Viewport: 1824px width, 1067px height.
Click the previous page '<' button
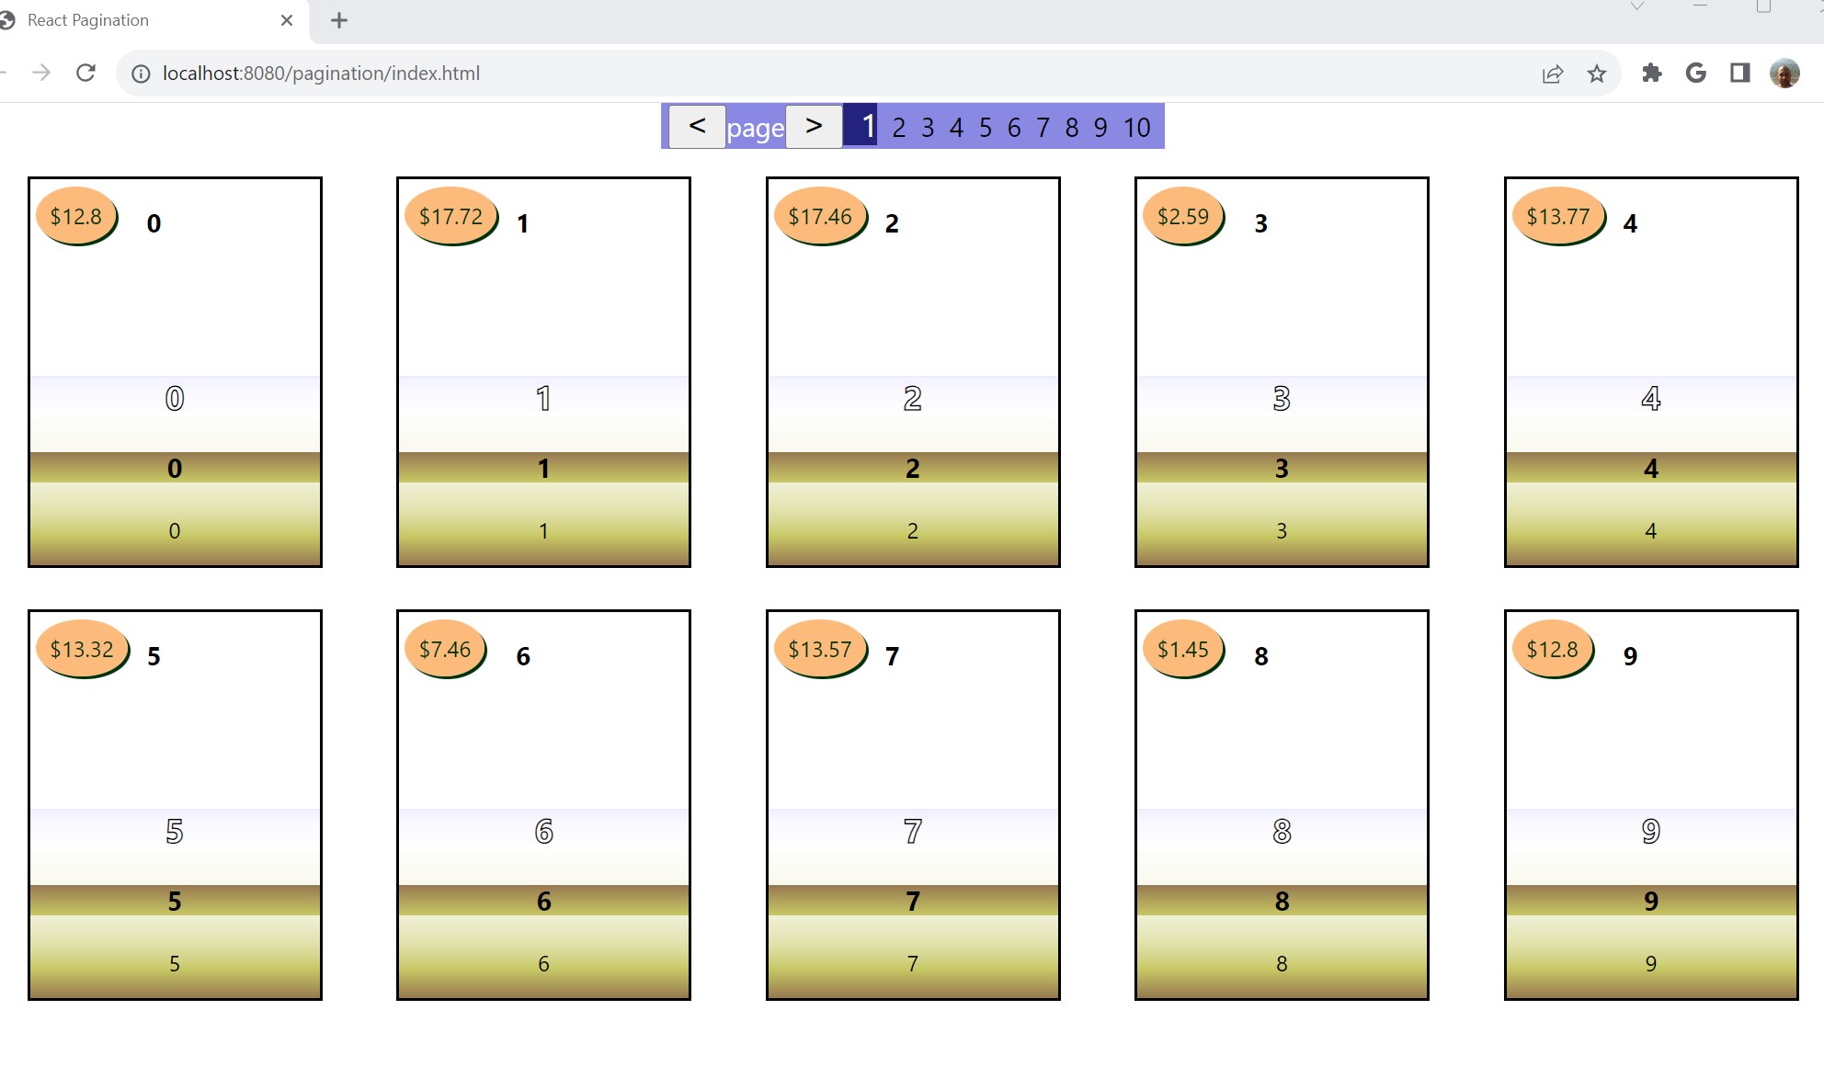[x=697, y=126]
